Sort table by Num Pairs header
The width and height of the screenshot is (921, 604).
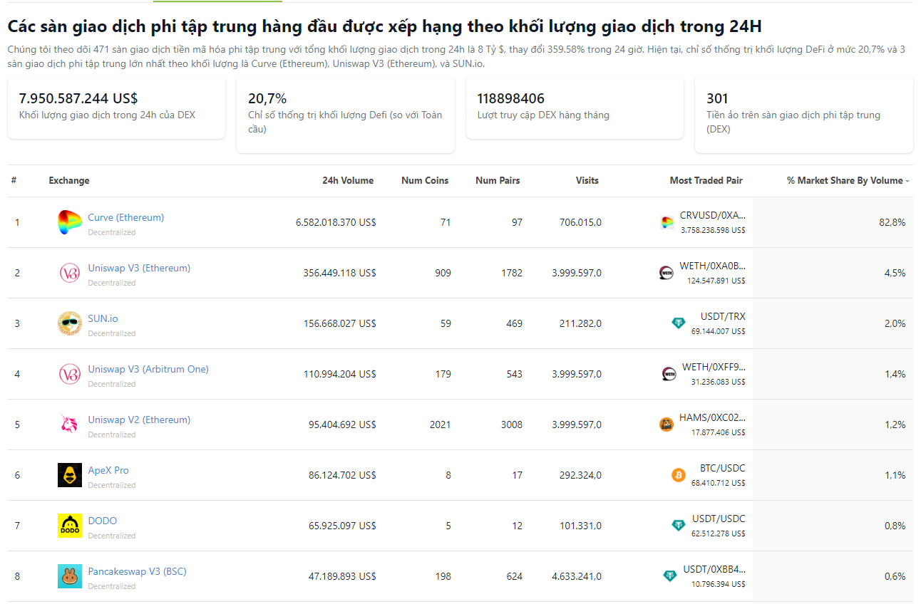tap(498, 181)
